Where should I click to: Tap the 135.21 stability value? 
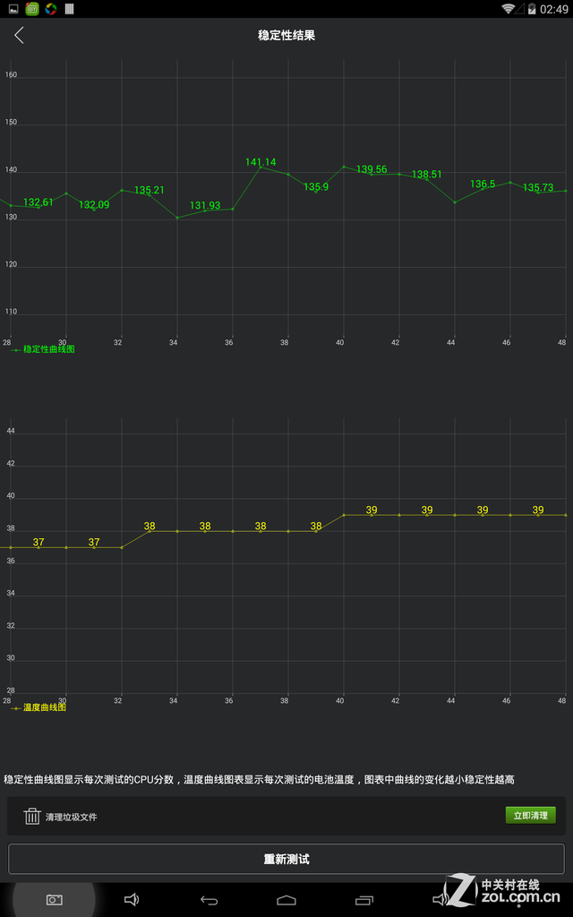pos(150,190)
